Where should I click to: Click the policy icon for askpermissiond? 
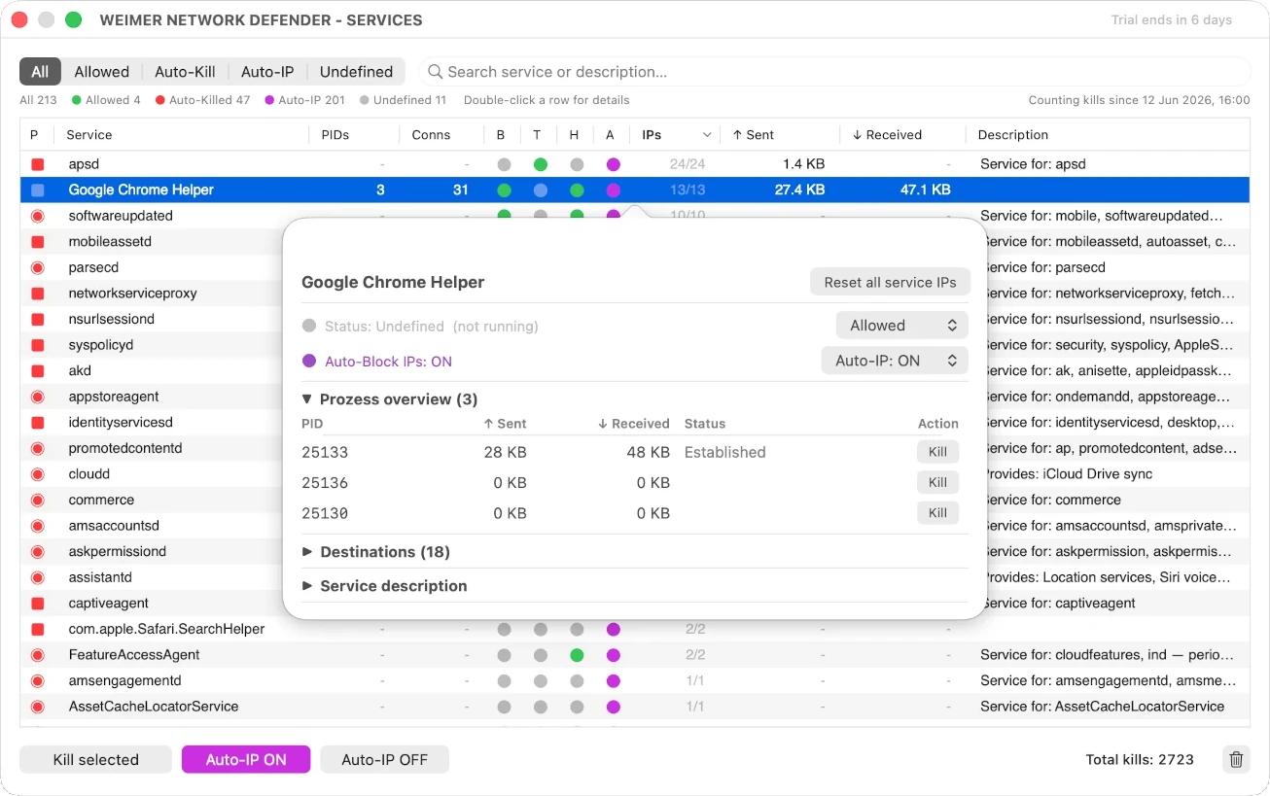[x=38, y=552]
